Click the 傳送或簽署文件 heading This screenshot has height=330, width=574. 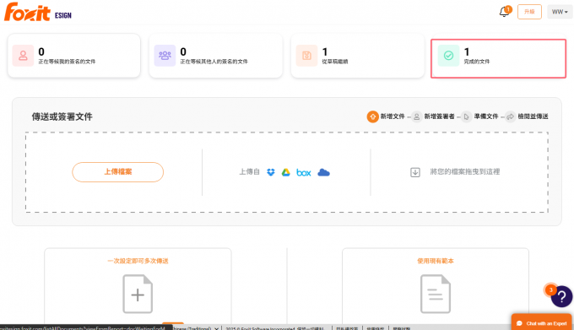[x=62, y=116]
